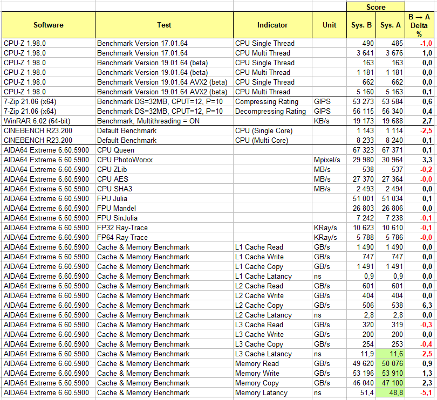Click the green Memory Latancy cell 48,8
437x400 pixels.
pyautogui.click(x=391, y=392)
